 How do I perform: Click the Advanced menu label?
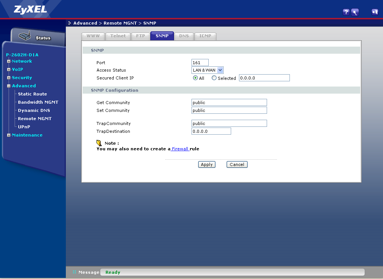[x=24, y=86]
